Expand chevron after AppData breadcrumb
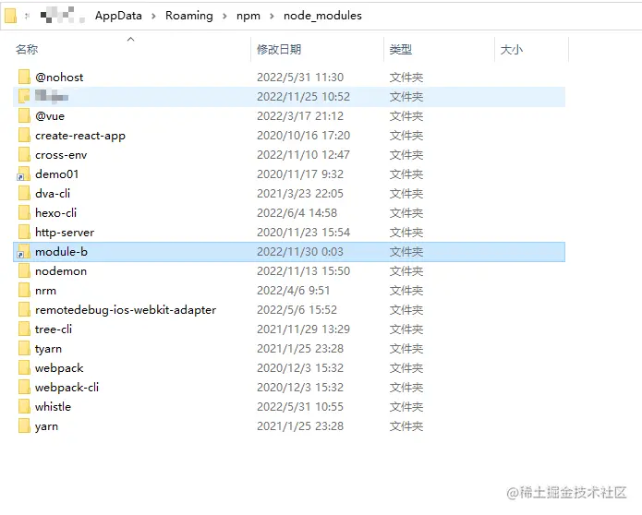Image resolution: width=642 pixels, height=515 pixels. coord(153,16)
